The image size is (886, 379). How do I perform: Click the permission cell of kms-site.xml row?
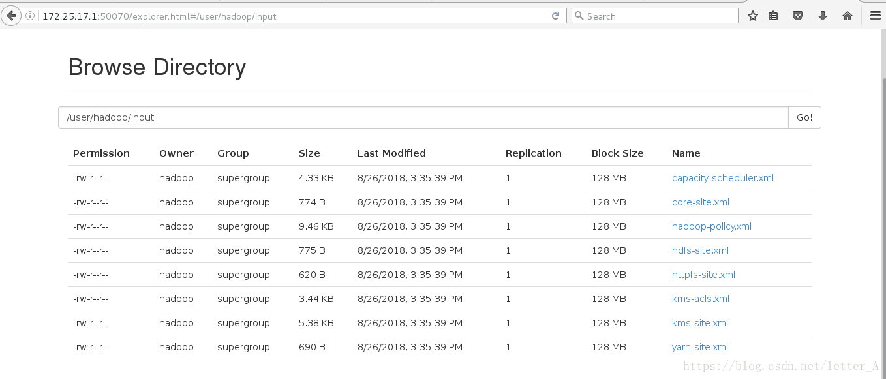point(91,323)
